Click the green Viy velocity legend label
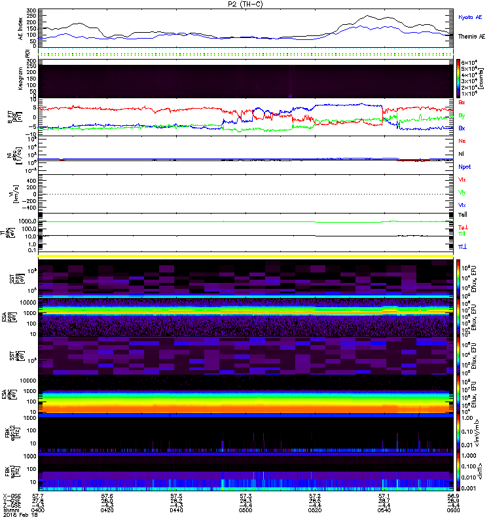 pos(462,192)
